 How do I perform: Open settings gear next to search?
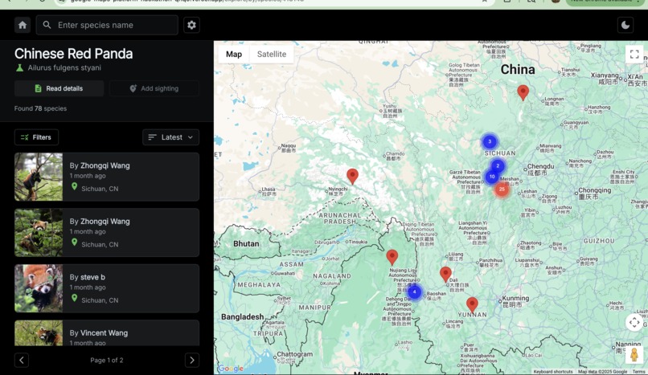(x=191, y=25)
